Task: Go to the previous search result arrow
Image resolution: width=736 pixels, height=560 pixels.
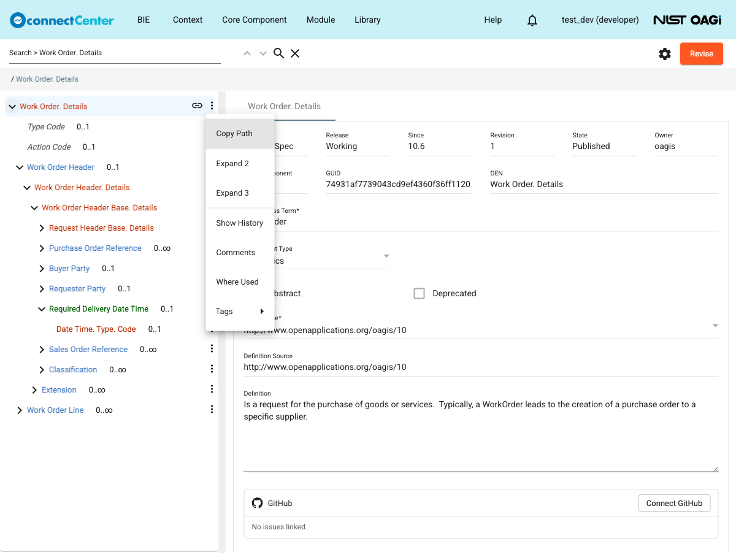Action: pyautogui.click(x=247, y=53)
